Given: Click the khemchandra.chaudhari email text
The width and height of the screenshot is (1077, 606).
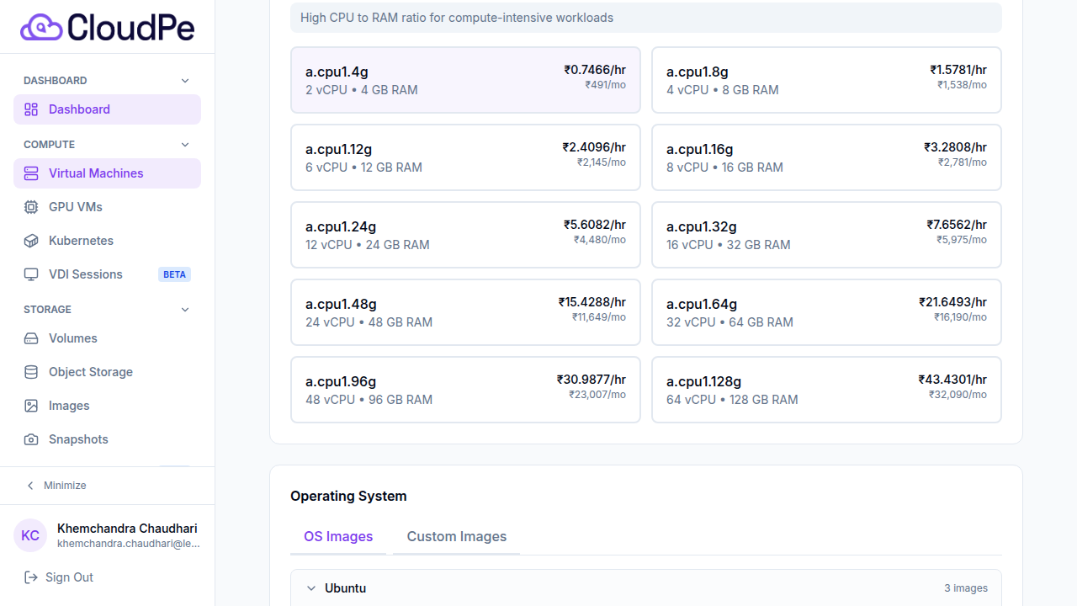Looking at the screenshot, I should pos(129,544).
